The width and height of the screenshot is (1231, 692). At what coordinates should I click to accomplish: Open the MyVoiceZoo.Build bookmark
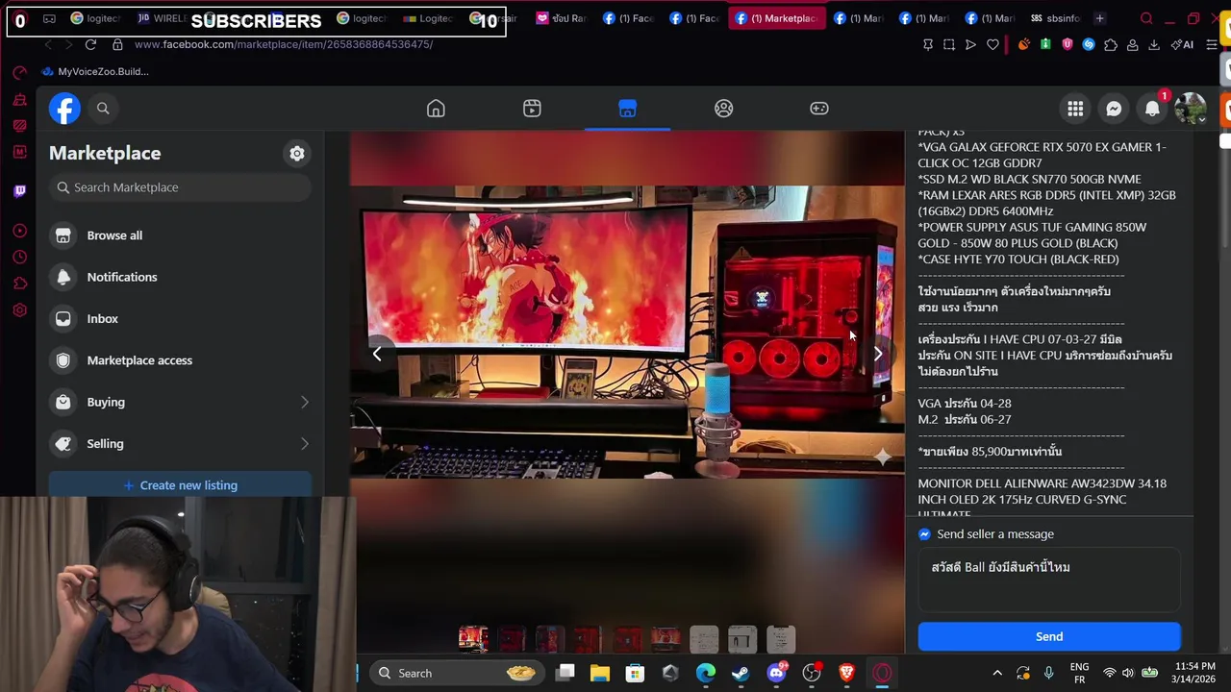95,71
